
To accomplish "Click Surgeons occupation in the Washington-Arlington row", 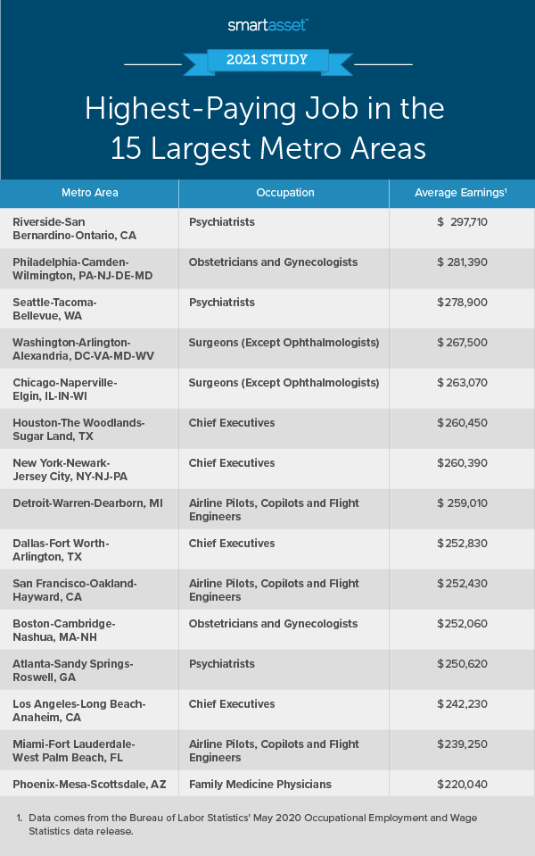I will pyautogui.click(x=284, y=343).
